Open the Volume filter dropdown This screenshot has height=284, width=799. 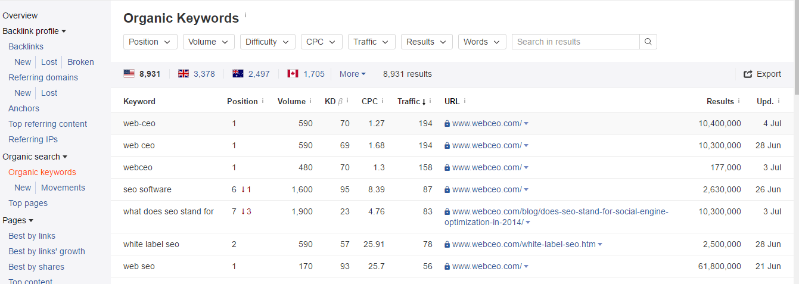pyautogui.click(x=209, y=42)
